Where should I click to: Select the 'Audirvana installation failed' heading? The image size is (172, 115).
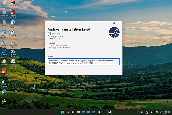click(69, 29)
